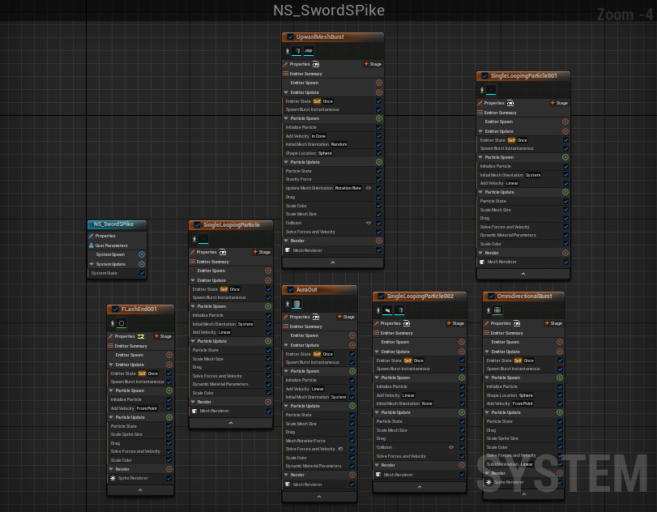This screenshot has height=512, width=657.
Task: Uncheck Gravity Force in UpwardMeshBurst
Action: click(x=378, y=180)
